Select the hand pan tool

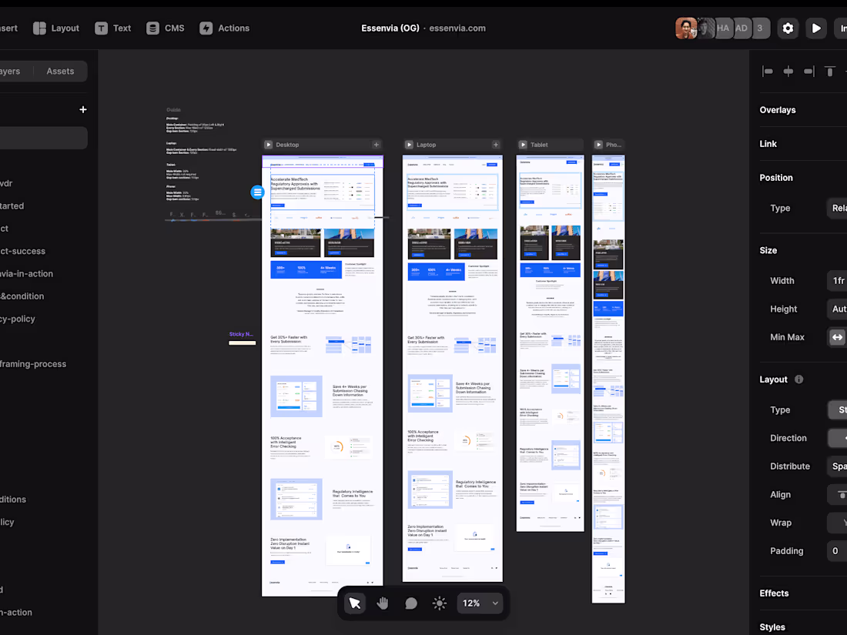(x=383, y=603)
